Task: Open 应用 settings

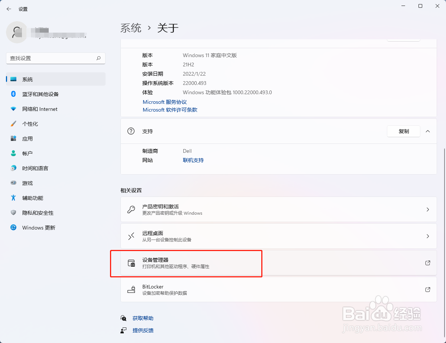Action: tap(56, 139)
